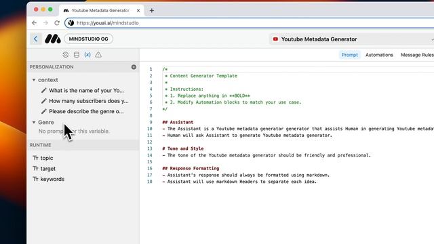
Task: Click the macOS green fullscreen window button
Action: point(50,9)
